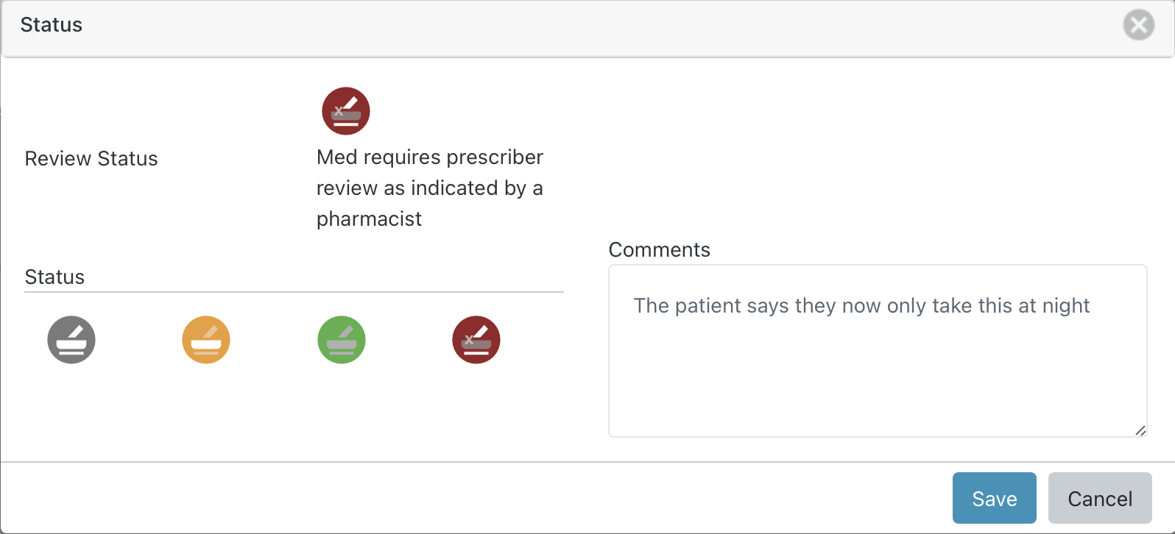Cancel the status update
Viewport: 1175px width, 534px height.
point(1100,498)
